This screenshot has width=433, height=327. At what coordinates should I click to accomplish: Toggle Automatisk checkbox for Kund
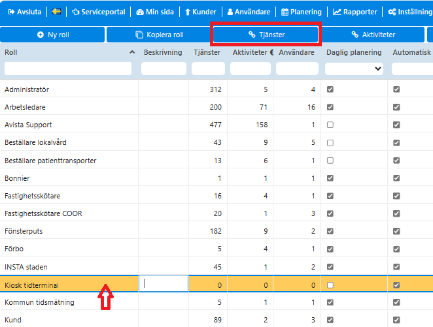click(x=396, y=320)
